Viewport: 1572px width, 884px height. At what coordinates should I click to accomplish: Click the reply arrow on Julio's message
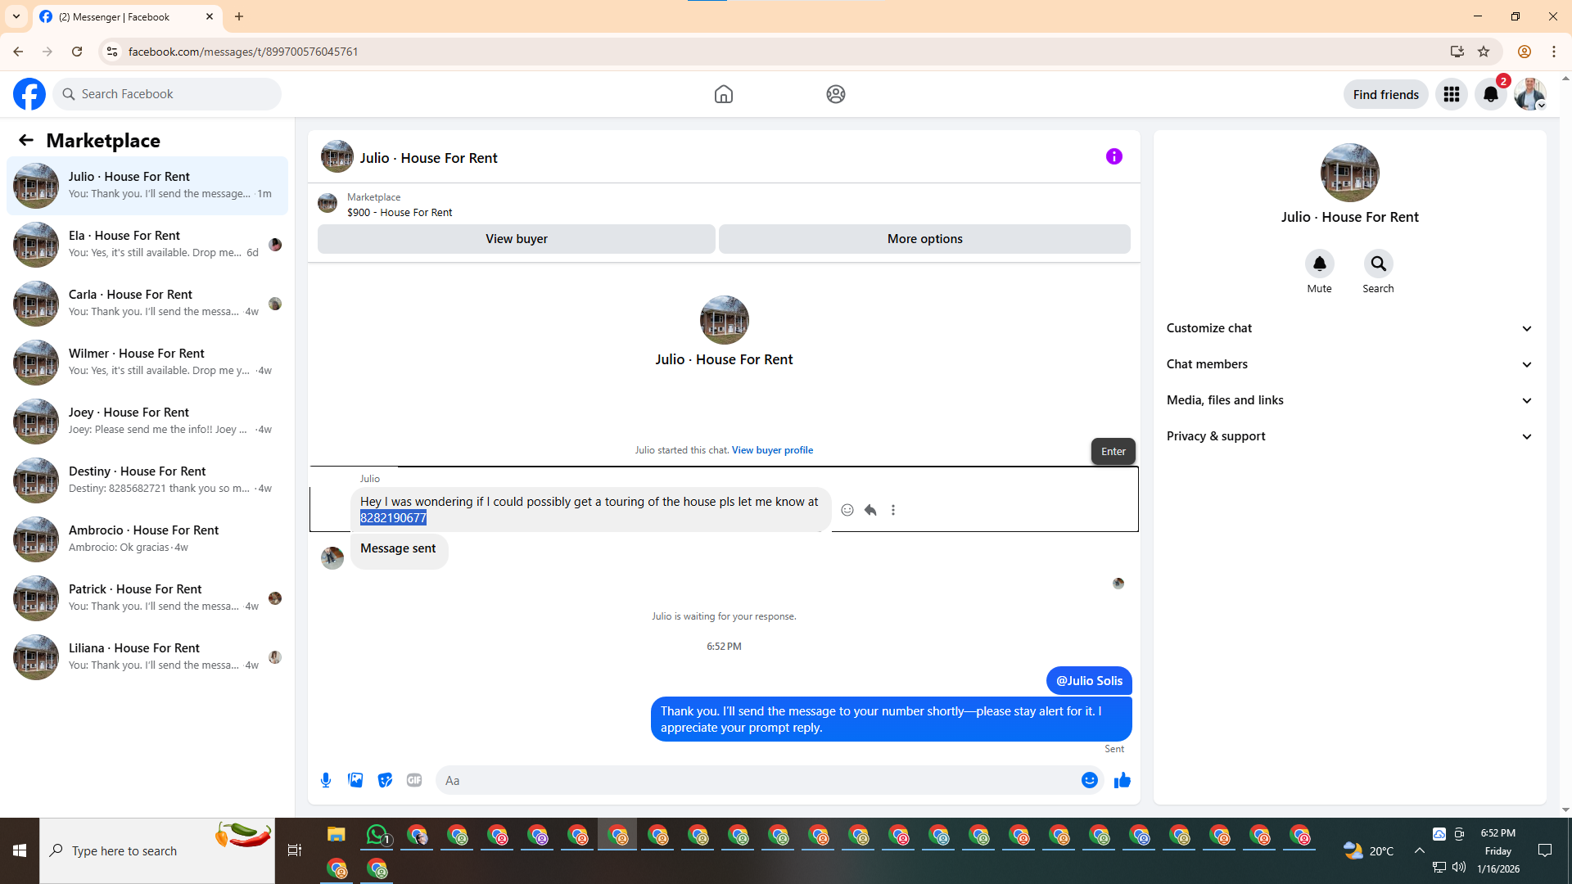click(x=870, y=510)
